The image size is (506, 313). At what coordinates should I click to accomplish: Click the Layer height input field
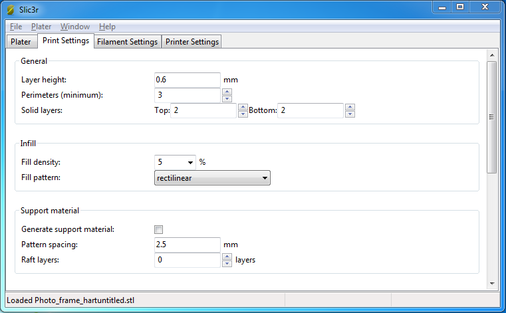[187, 80]
